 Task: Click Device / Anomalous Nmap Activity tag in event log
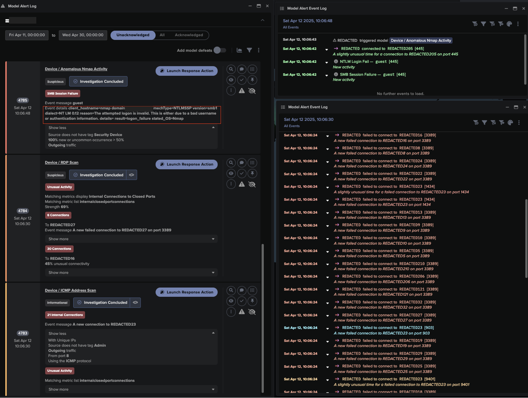(x=421, y=40)
